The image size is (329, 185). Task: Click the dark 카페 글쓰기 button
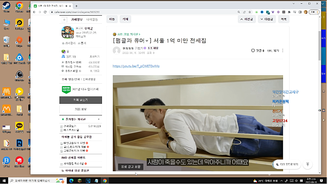[x=81, y=100]
